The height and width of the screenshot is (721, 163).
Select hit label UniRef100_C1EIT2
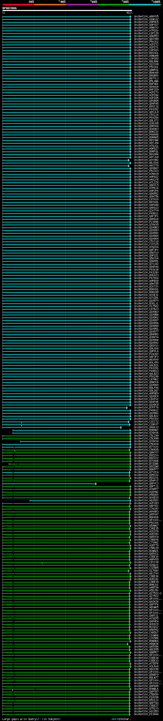click(x=146, y=421)
